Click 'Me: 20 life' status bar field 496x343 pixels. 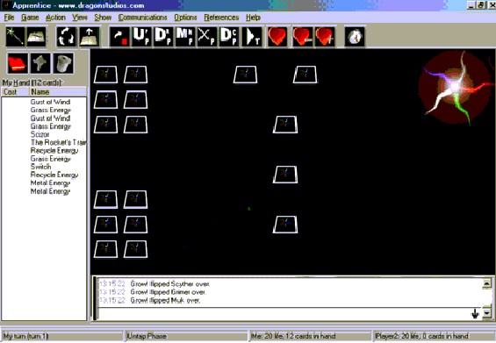(310, 336)
